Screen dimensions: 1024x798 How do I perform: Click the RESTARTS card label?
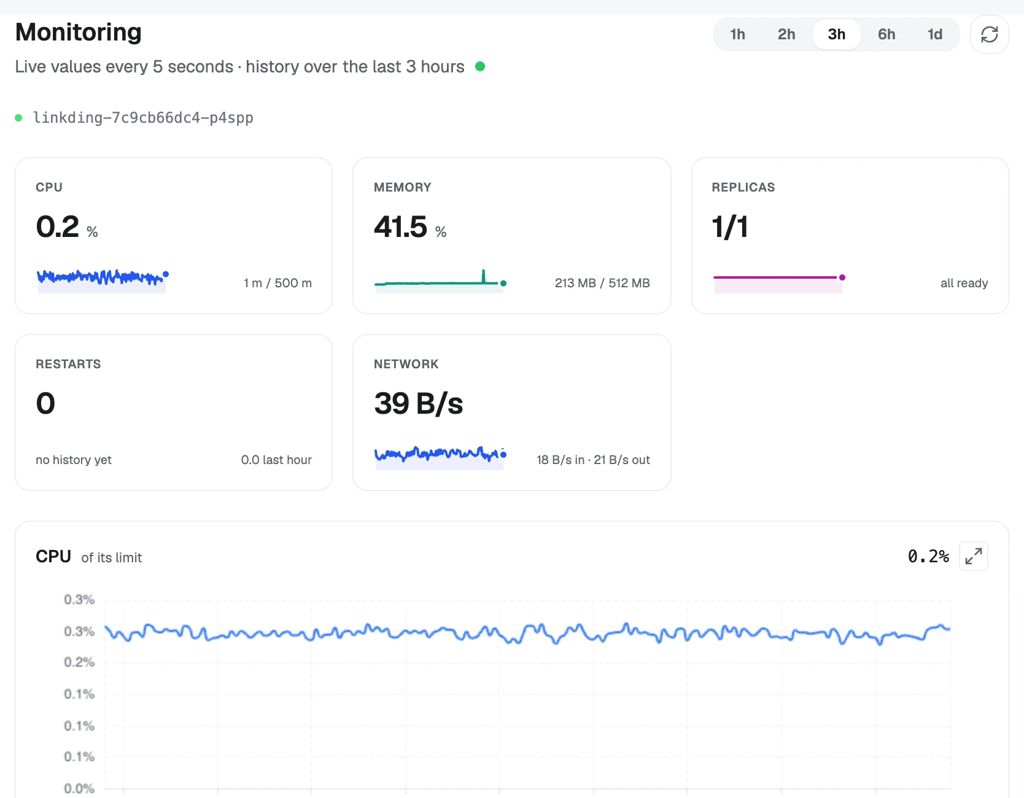point(68,364)
